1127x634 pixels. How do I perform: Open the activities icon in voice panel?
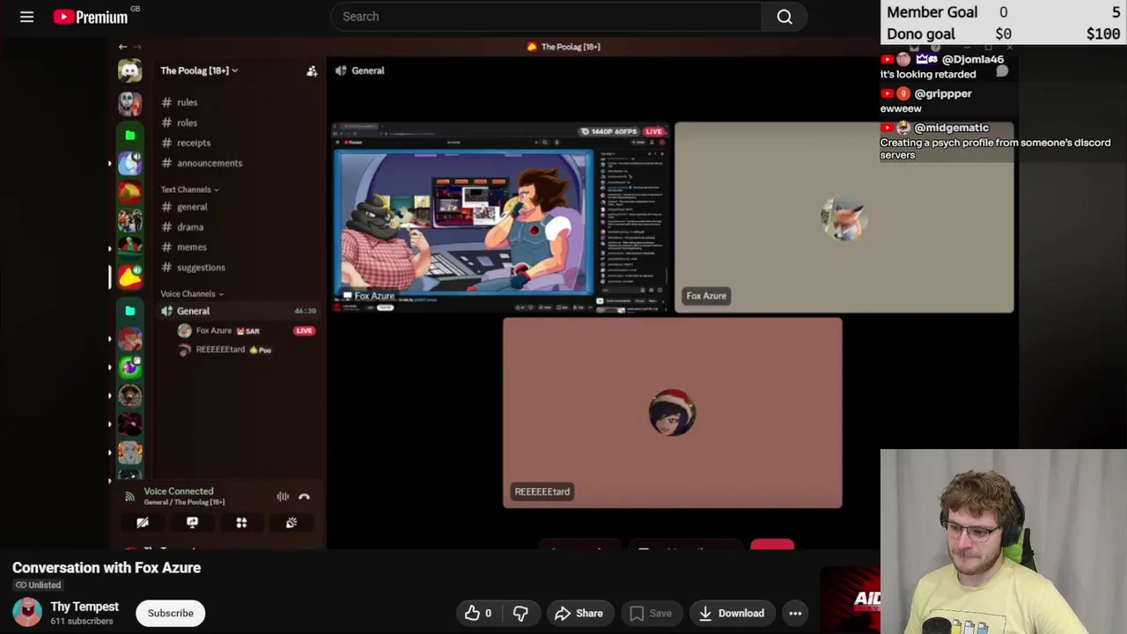[x=241, y=523]
